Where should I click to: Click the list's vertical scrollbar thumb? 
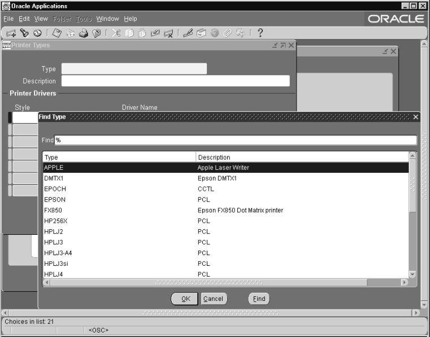(412, 186)
